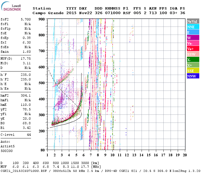Click the h`F value 235.0

[26, 75]
